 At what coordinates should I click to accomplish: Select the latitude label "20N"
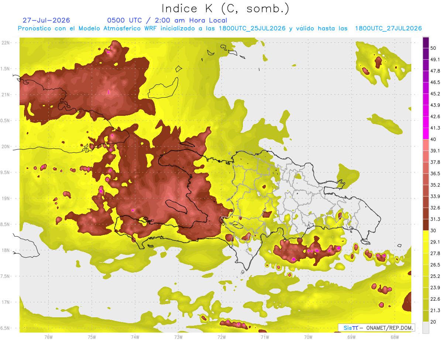pyautogui.click(x=6, y=146)
